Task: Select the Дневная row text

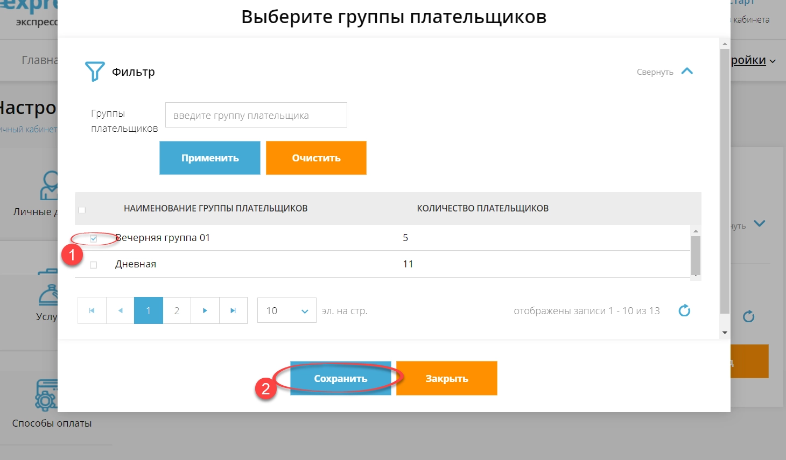Action: (136, 264)
